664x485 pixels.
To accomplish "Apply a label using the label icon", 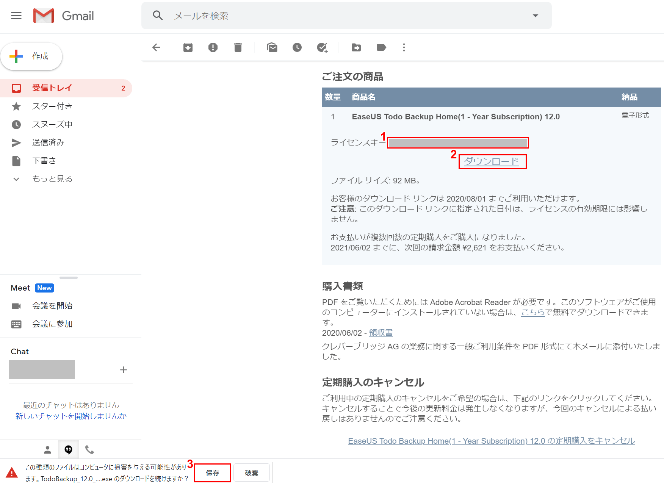I will (381, 47).
